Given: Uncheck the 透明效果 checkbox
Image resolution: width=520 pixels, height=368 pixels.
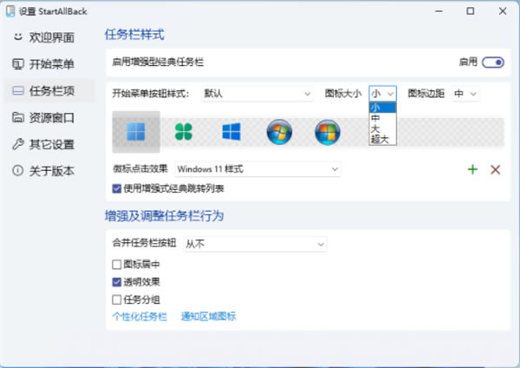Looking at the screenshot, I should tap(117, 282).
